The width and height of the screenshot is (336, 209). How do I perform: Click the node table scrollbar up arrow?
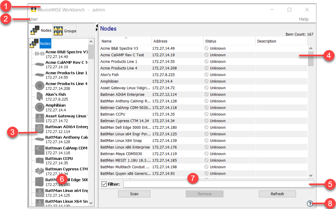[311, 48]
